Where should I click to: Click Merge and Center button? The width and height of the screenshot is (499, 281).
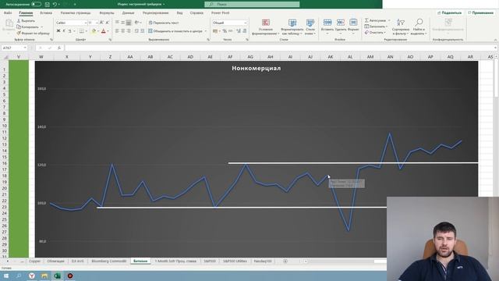point(175,31)
